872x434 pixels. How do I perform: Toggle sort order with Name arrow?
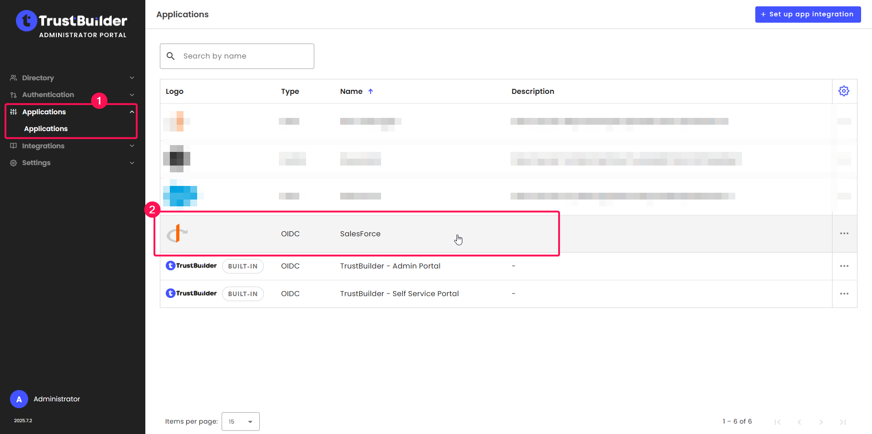click(371, 91)
